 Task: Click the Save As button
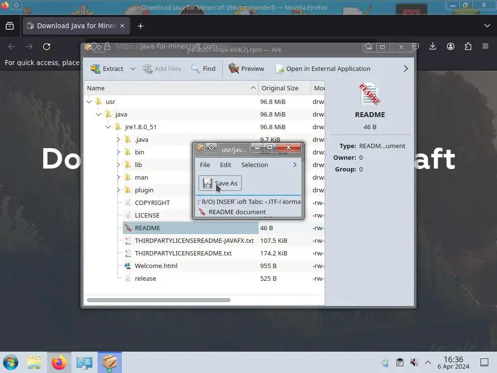pyautogui.click(x=220, y=183)
